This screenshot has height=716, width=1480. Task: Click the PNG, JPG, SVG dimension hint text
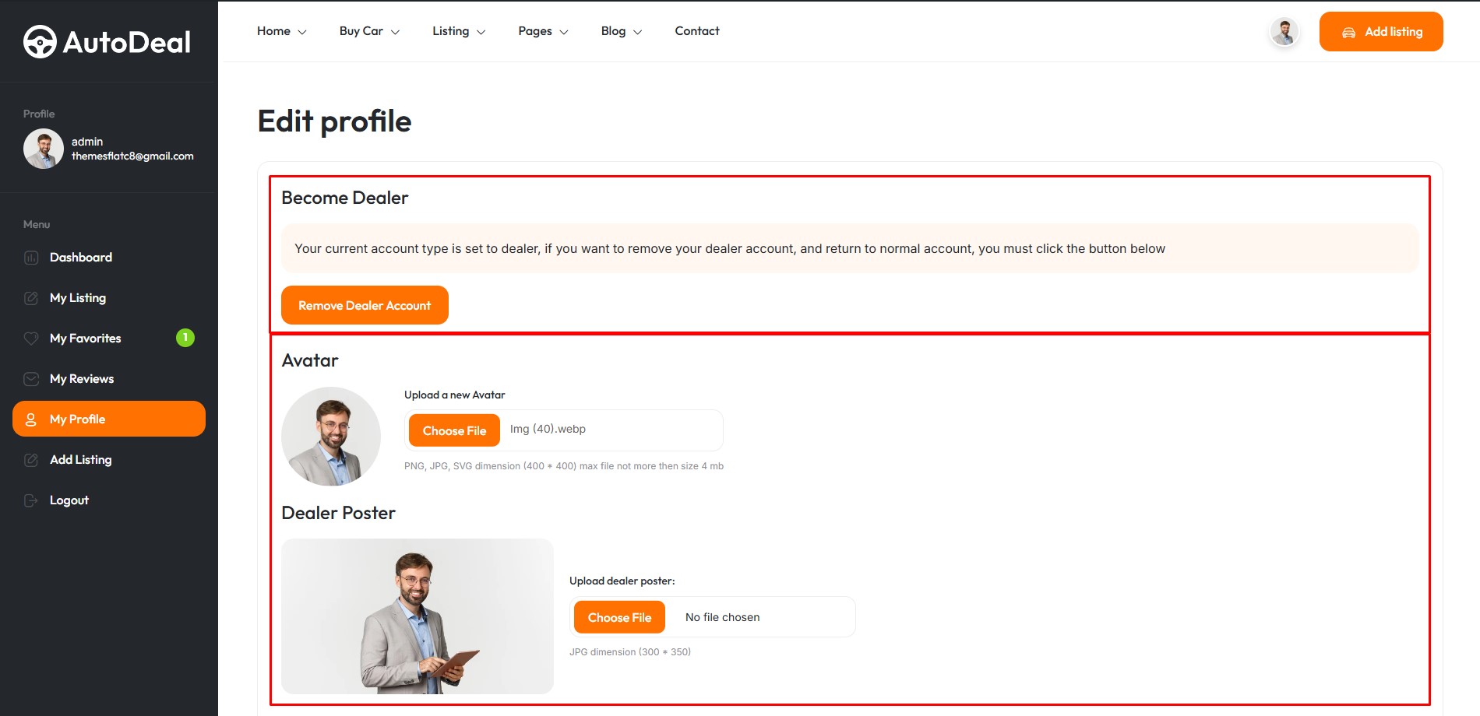pos(564,466)
